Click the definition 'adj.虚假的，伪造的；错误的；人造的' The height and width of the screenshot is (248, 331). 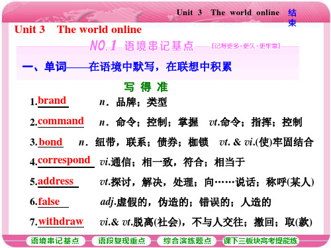[x=185, y=202]
